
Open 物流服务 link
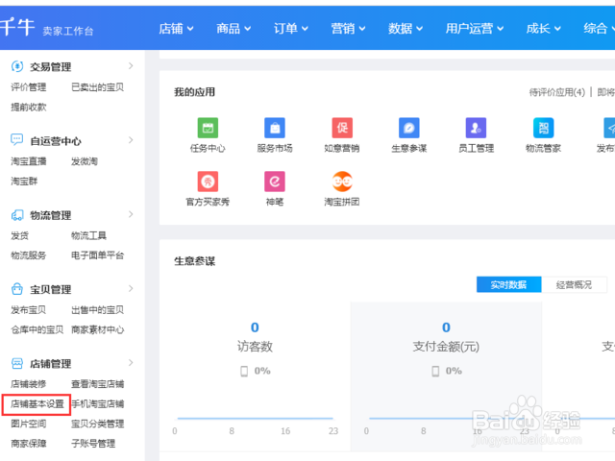(28, 255)
